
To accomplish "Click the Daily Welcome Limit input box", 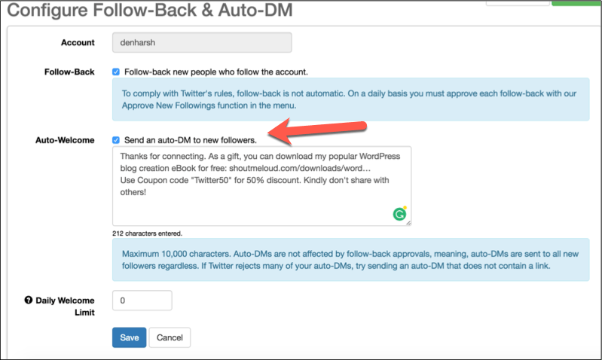I will tap(142, 301).
